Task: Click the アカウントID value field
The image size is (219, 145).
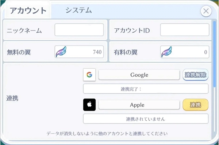Action: tap(185, 30)
